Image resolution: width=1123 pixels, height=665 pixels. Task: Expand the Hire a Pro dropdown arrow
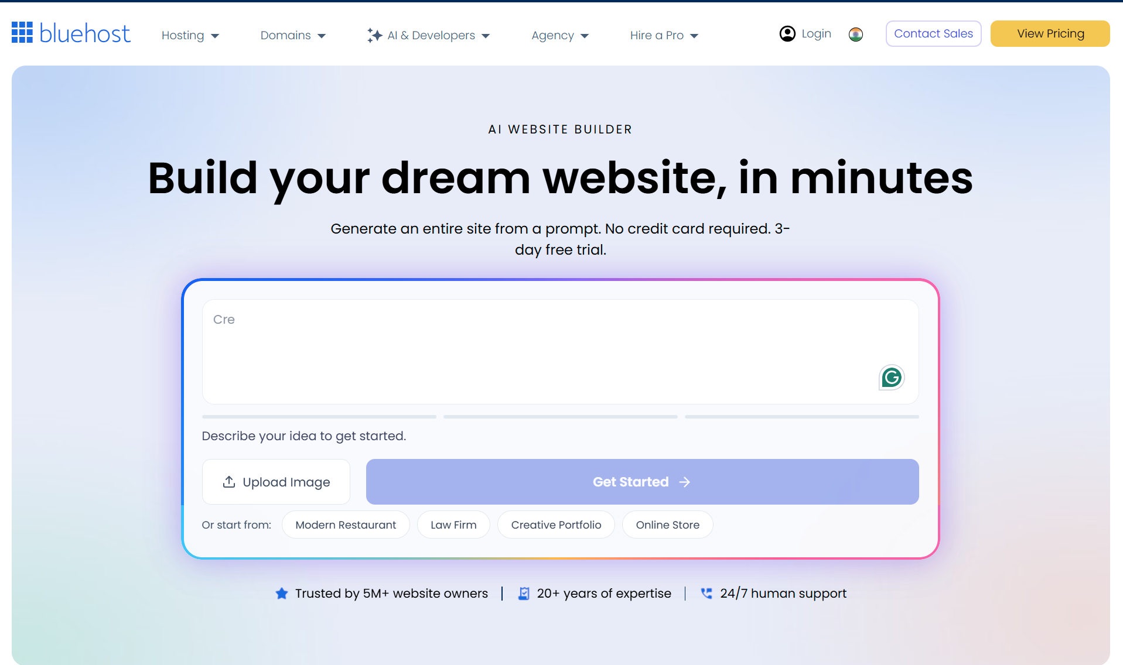694,36
